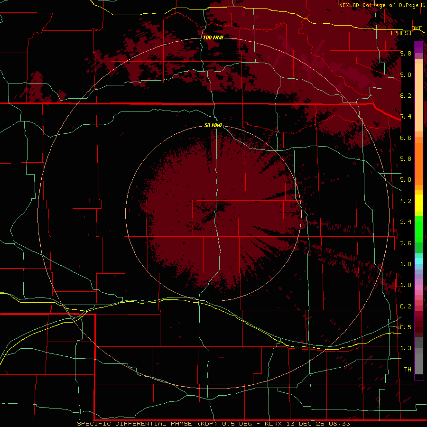Select the 1.0 scale value
427x427 pixels.
(x=406, y=285)
